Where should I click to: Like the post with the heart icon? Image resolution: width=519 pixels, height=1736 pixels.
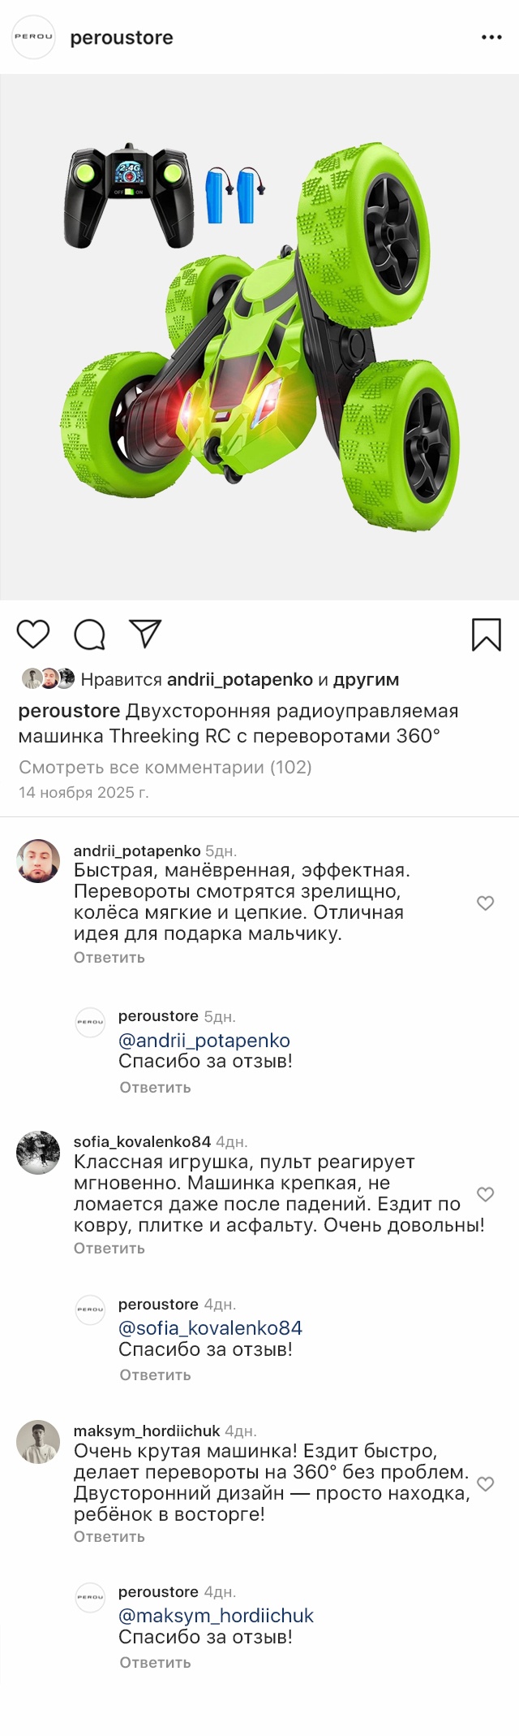click(x=33, y=634)
